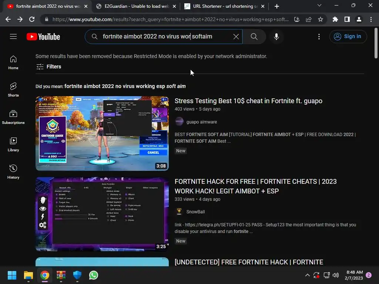Open the volume control in system tray
This screenshot has width=379, height=284.
pyautogui.click(x=335, y=275)
